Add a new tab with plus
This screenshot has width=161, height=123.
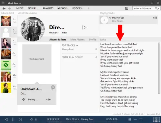point(89,8)
